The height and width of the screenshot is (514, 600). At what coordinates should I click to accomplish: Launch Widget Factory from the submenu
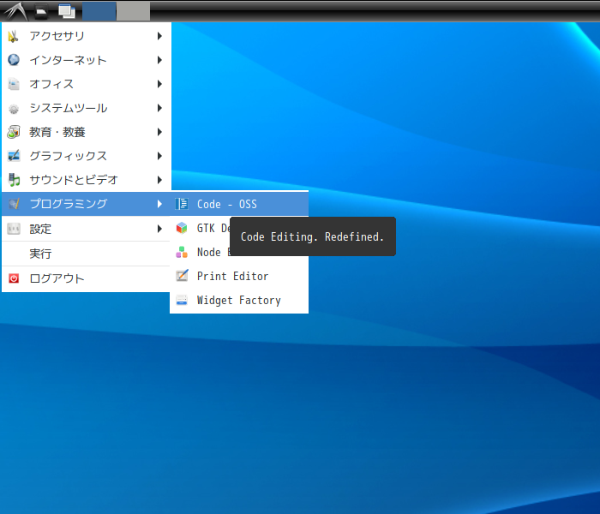(x=239, y=300)
